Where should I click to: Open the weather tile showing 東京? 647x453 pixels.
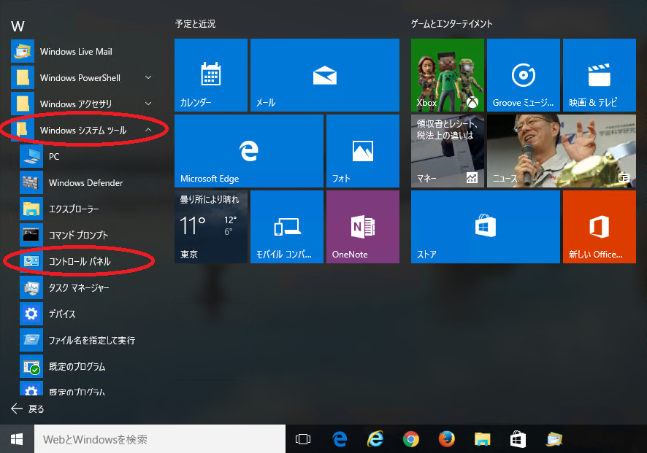pos(211,227)
